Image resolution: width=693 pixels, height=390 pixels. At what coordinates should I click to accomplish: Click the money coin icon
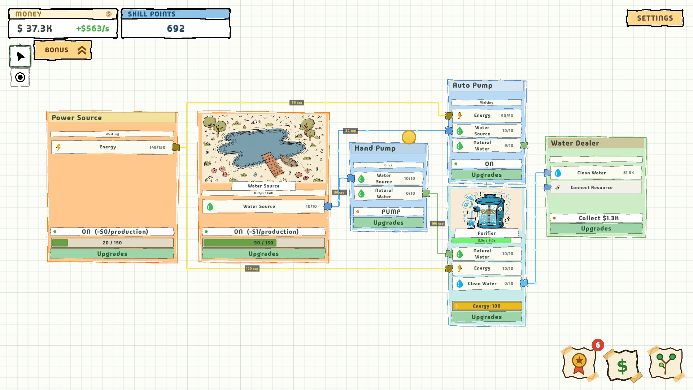(109, 14)
